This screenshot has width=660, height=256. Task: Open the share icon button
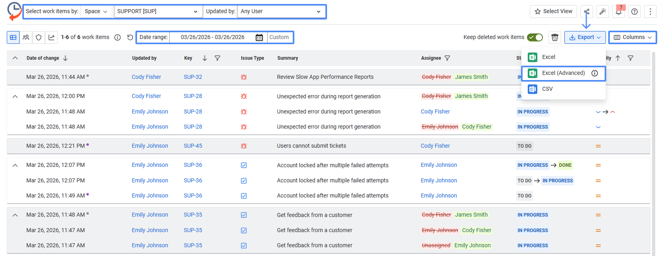pos(587,12)
